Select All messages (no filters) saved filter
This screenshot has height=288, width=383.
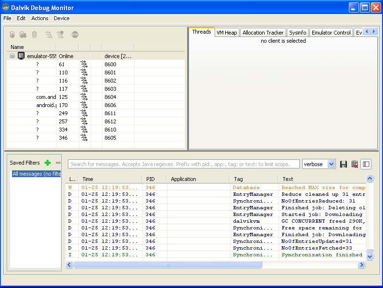(37, 174)
